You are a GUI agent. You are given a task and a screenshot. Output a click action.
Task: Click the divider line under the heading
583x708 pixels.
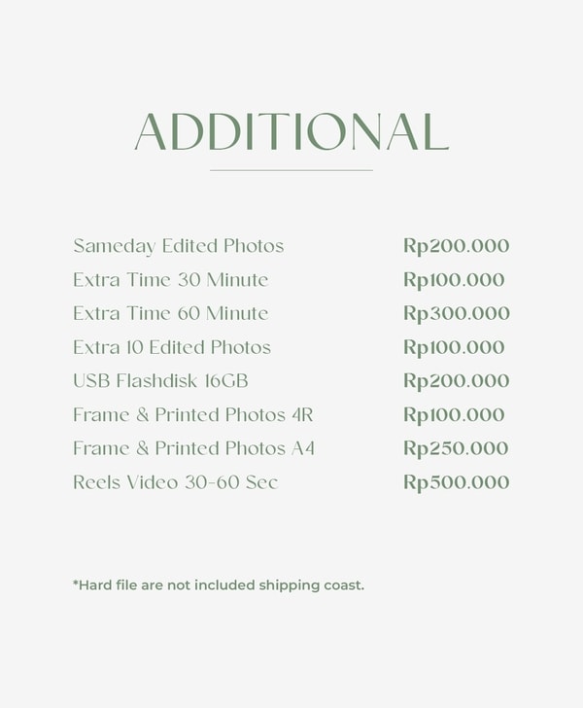(x=291, y=171)
